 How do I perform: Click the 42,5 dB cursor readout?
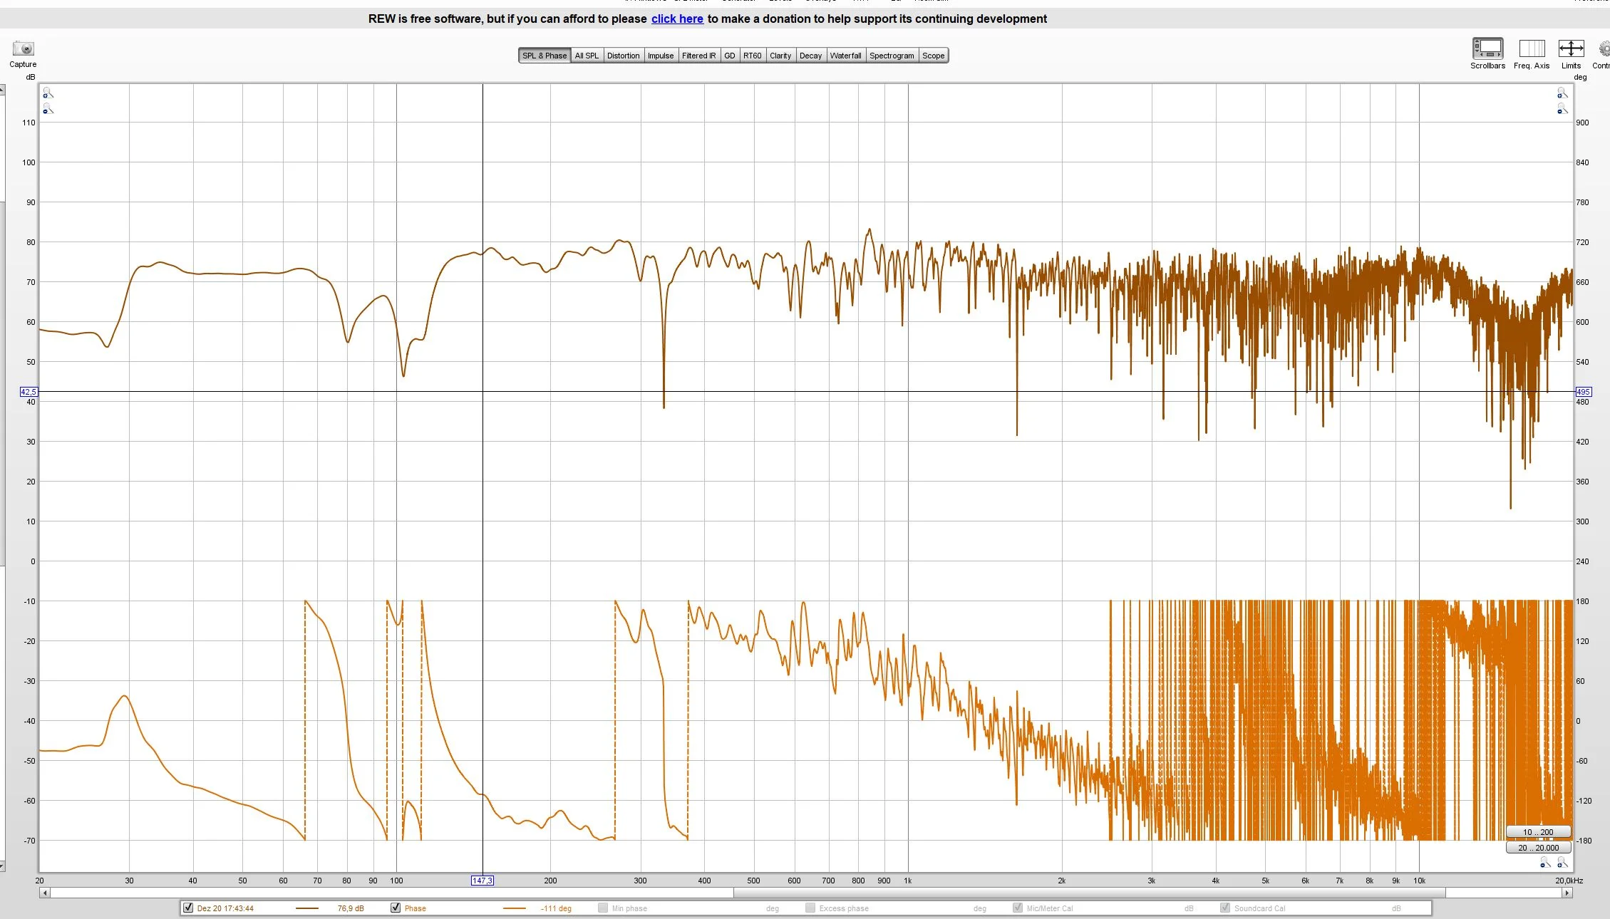29,392
